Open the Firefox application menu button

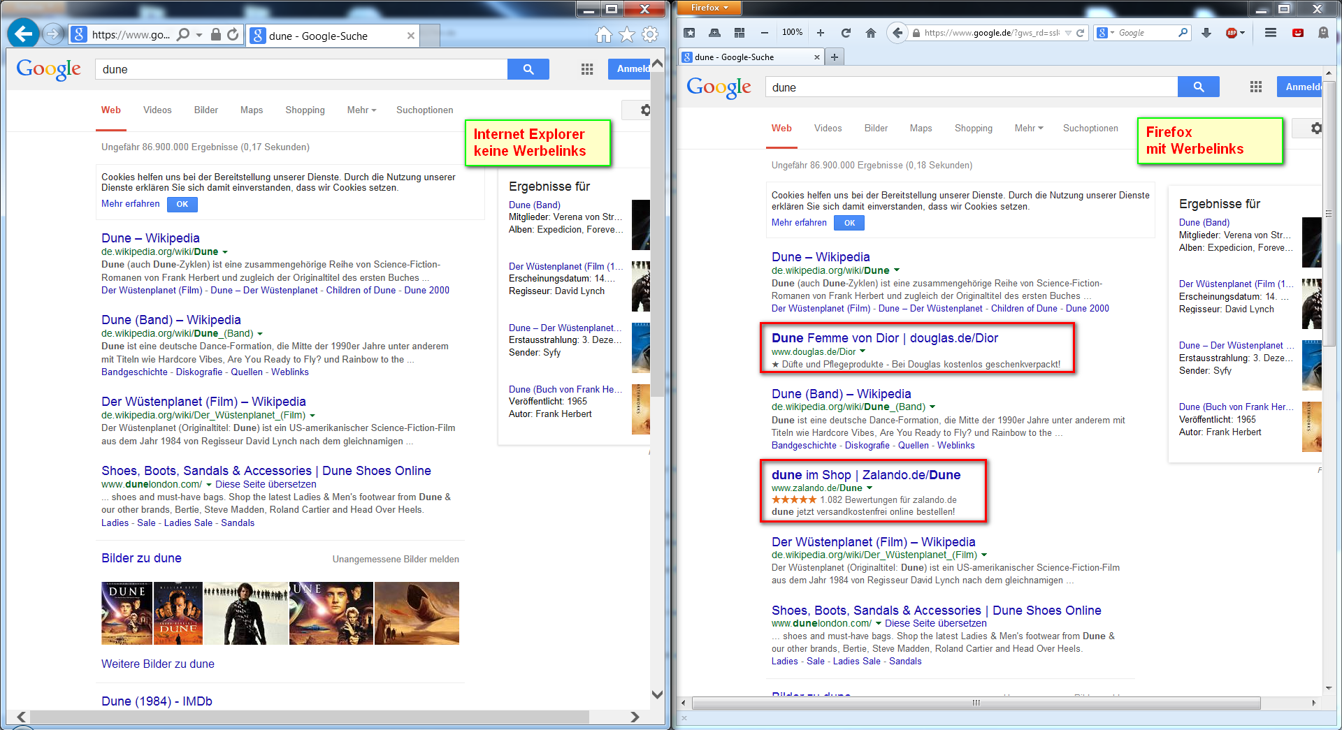pos(709,8)
